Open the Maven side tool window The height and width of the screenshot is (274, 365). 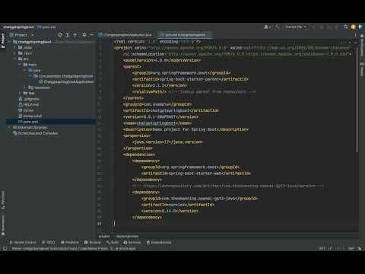[362, 68]
